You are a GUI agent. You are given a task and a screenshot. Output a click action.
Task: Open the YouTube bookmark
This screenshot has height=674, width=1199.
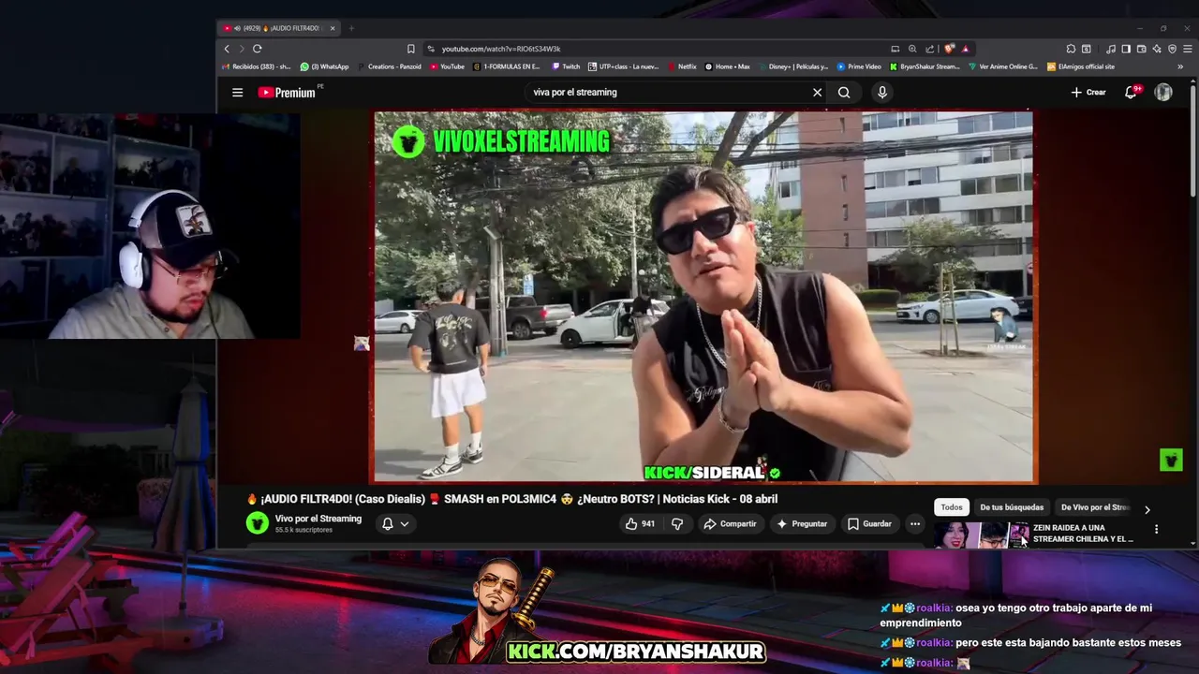pyautogui.click(x=447, y=66)
